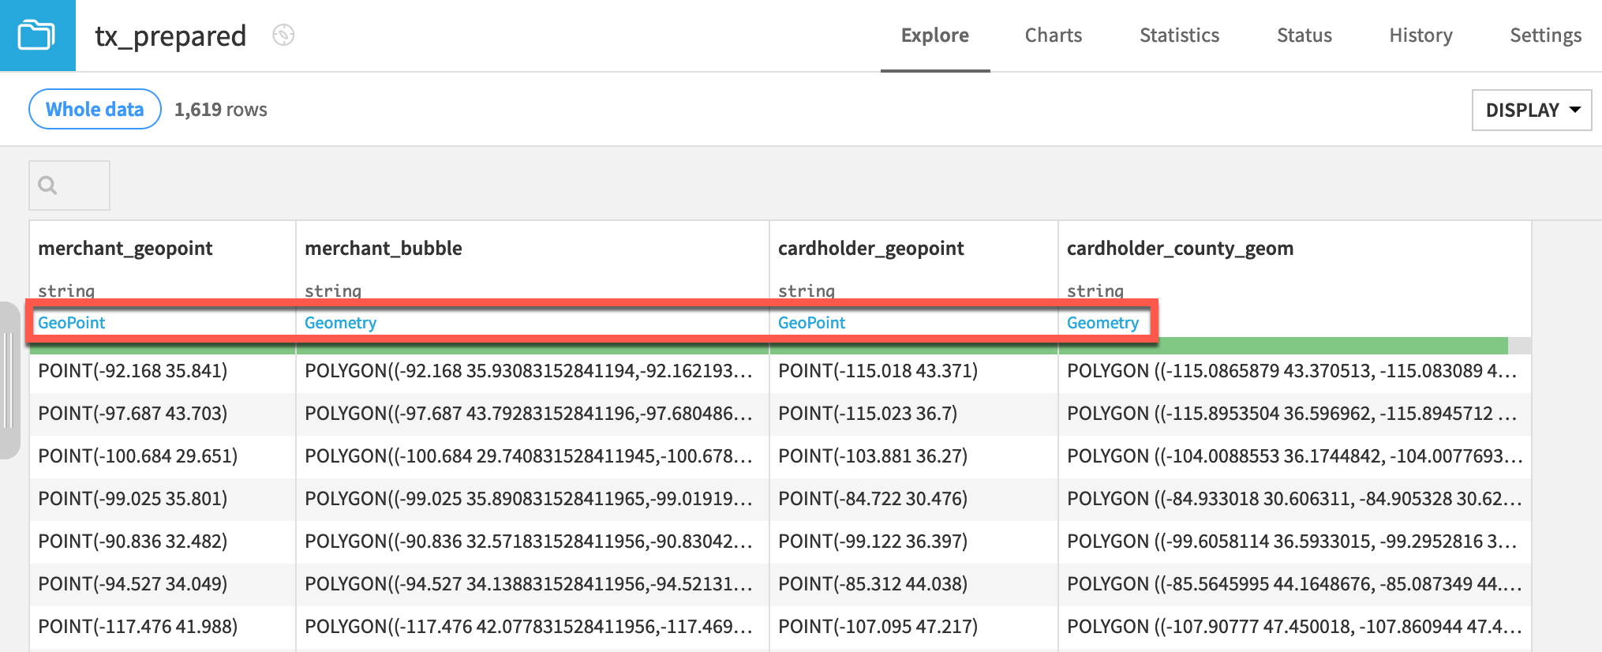Click the cardholder_geopoint column header
This screenshot has width=1602, height=652.
(871, 249)
